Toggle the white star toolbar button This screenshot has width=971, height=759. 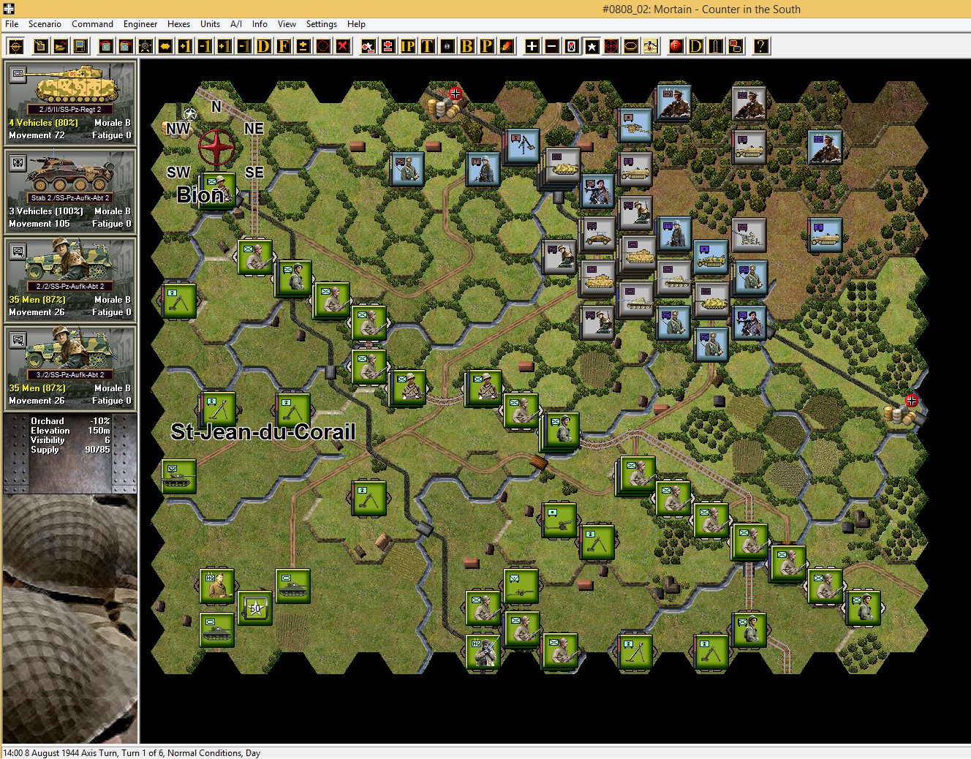[592, 47]
